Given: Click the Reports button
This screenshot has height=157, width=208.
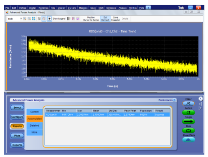Looking at the screenshot, I should 17,145.
